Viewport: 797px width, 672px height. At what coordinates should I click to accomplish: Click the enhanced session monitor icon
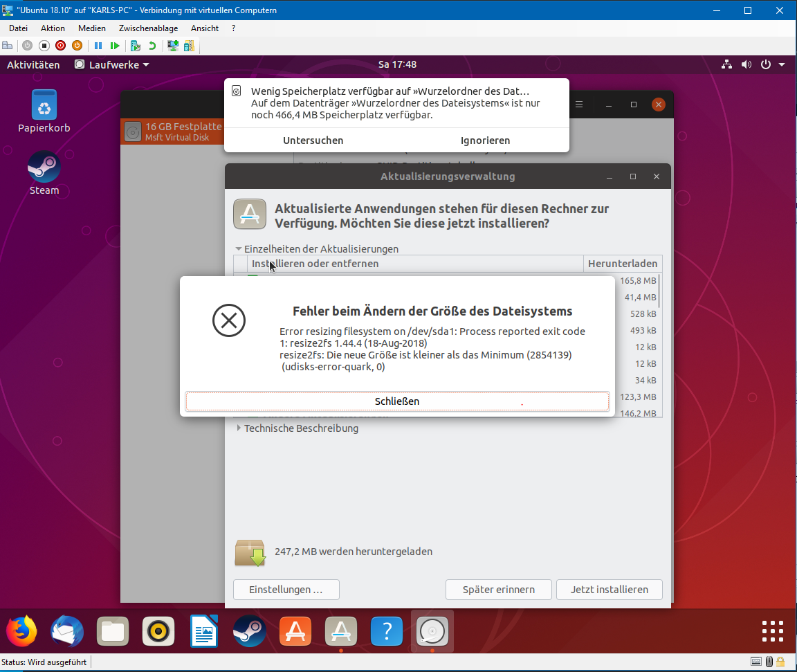[173, 46]
